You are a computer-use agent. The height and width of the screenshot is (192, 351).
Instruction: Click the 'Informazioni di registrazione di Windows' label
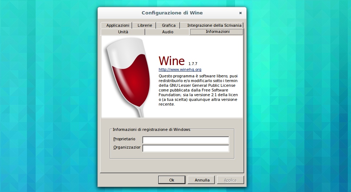151,129
